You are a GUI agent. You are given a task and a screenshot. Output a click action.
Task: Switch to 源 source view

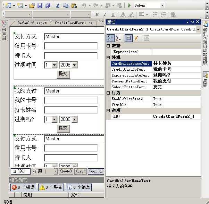tap(37, 171)
